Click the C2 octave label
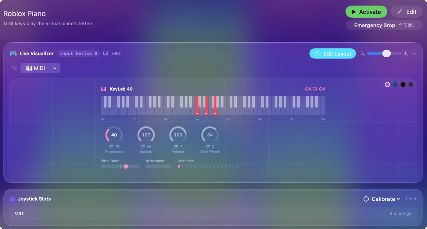 [134, 119]
